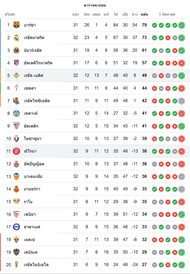Click the แต้ม points column header
This screenshot has height=274, width=190.
[x=144, y=14]
